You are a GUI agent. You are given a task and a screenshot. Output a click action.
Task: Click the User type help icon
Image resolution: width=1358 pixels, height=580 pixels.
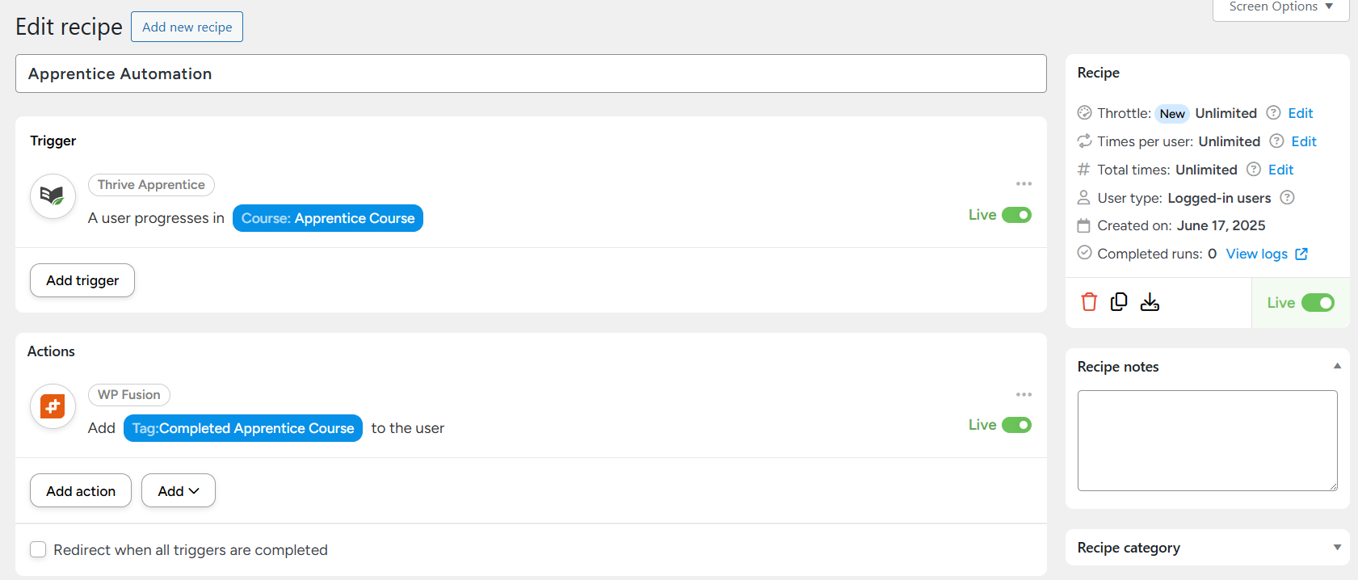(1288, 197)
